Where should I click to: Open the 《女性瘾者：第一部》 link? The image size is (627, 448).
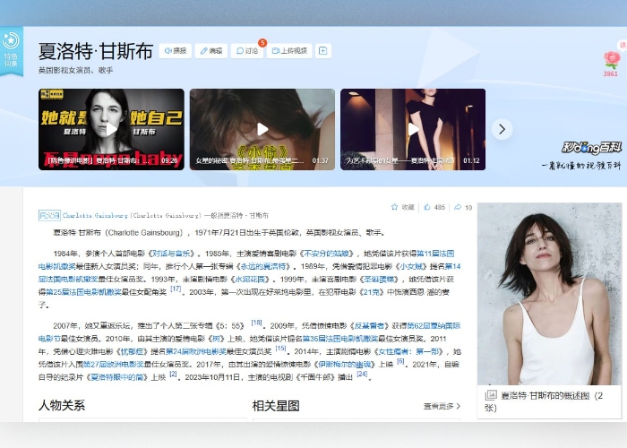point(408,351)
